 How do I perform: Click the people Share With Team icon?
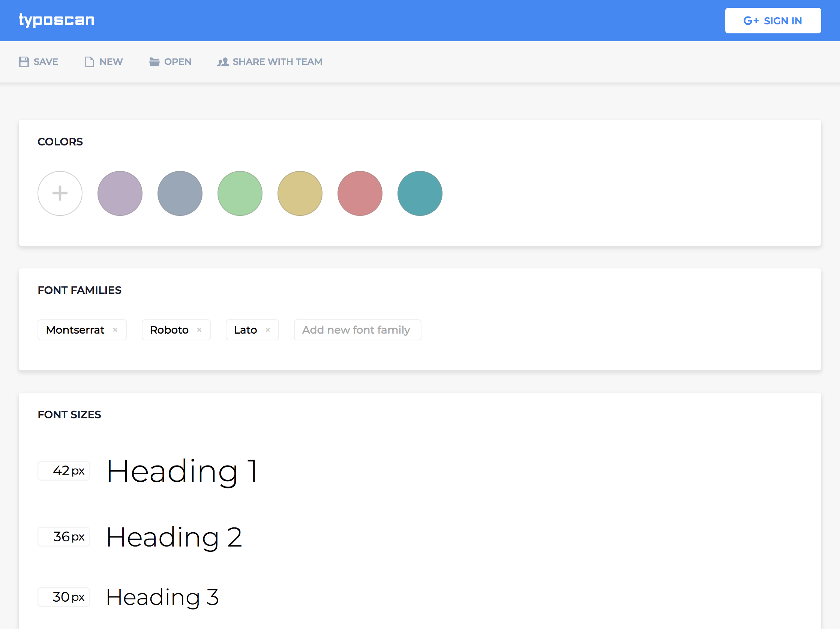(x=223, y=62)
